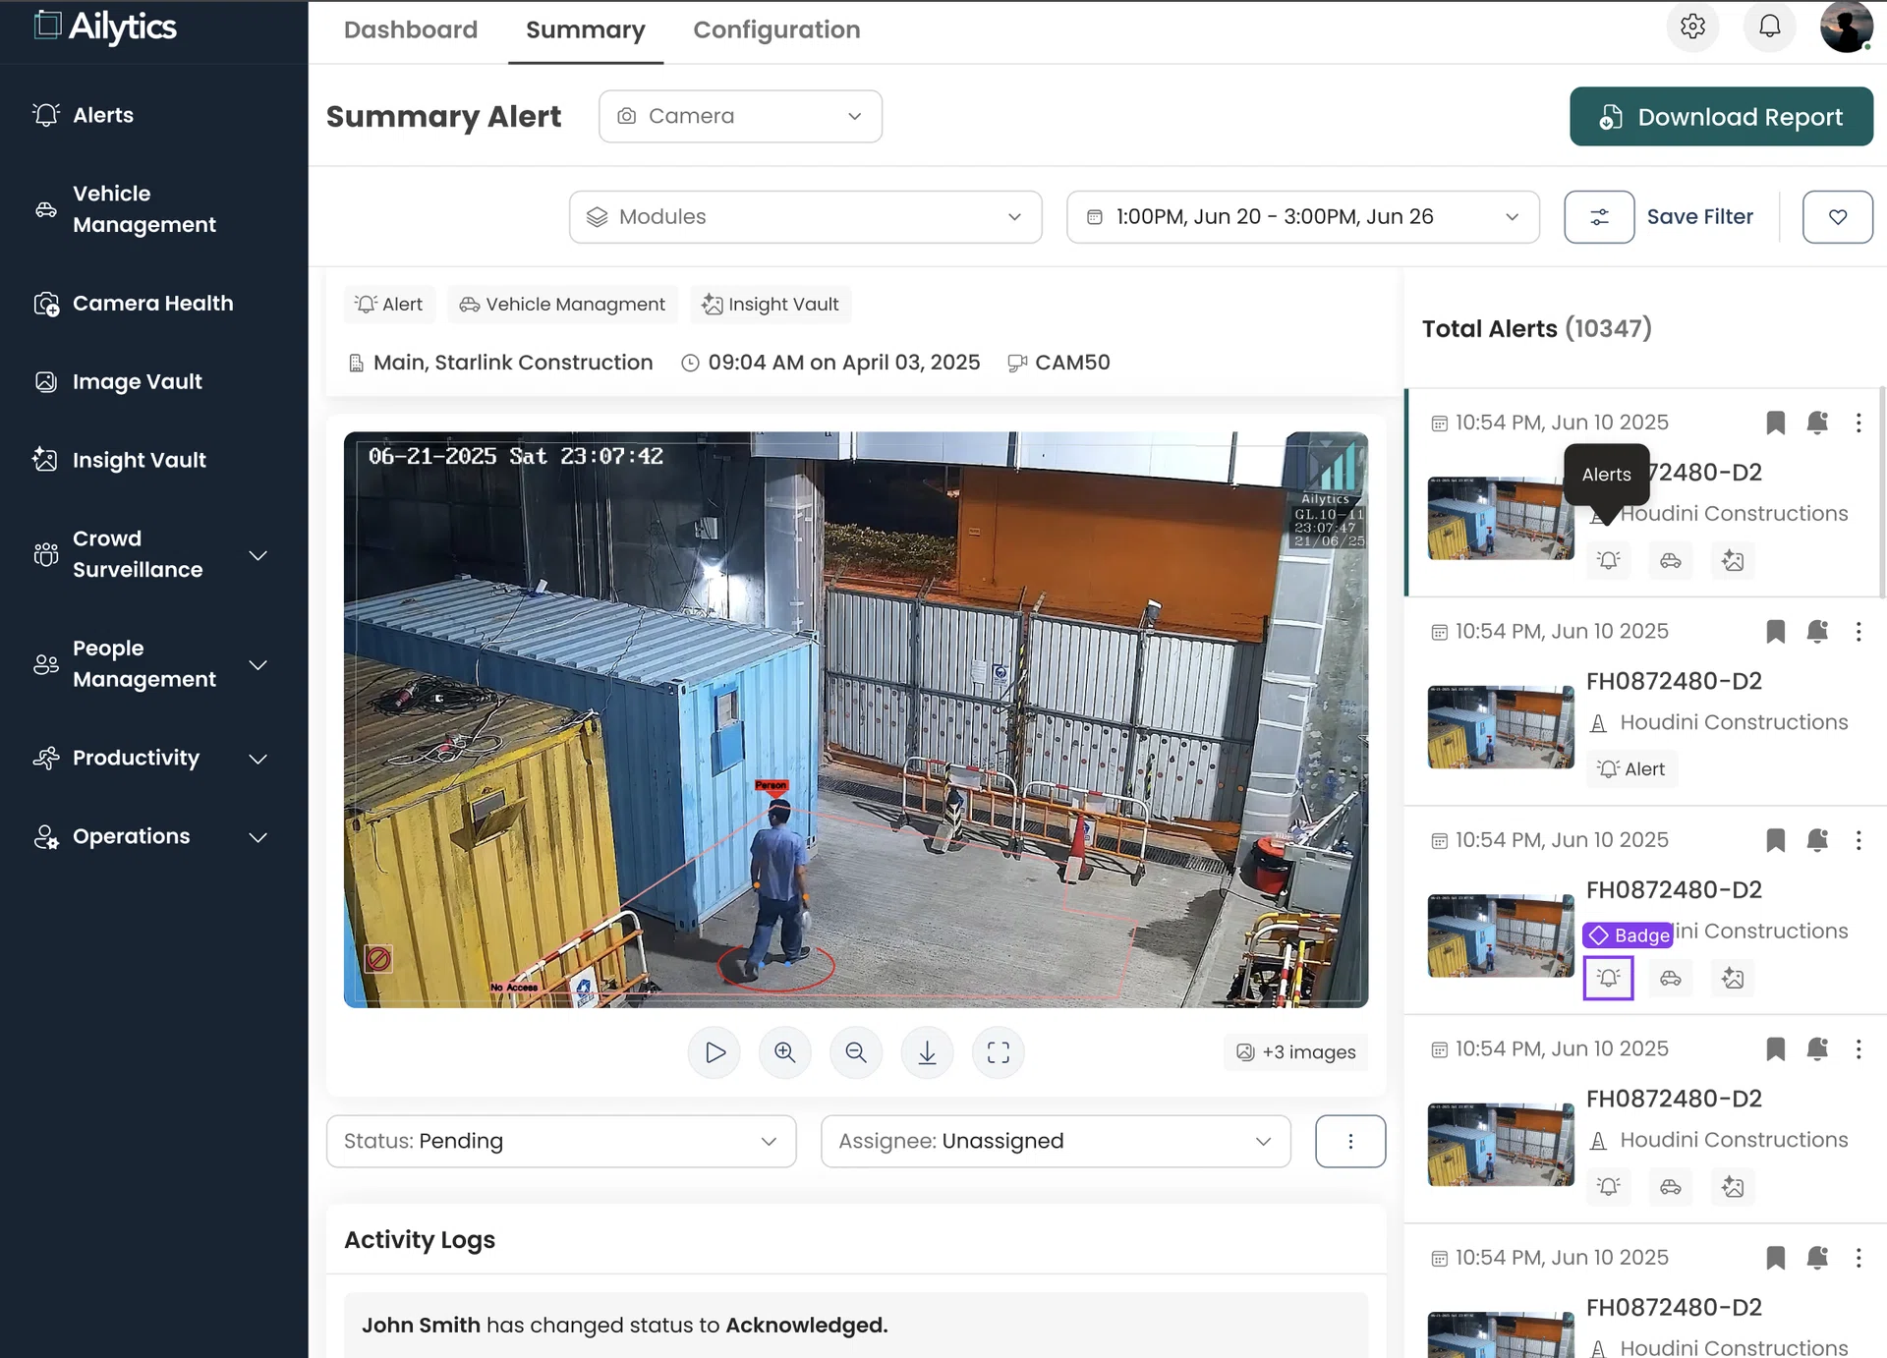Switch to the Dashboard tab
Viewport: 1887px width, 1358px height.
410,29
